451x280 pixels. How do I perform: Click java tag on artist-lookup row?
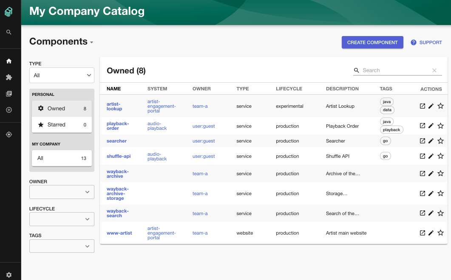point(386,102)
